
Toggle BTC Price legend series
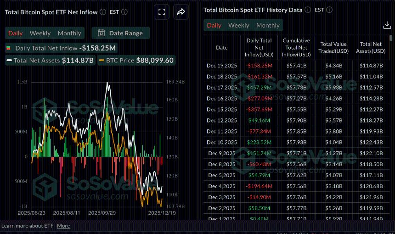click(136, 61)
